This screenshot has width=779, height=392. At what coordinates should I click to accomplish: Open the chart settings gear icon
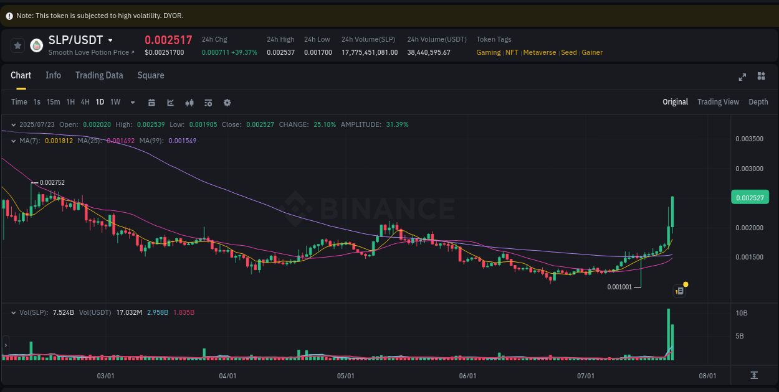pos(227,102)
